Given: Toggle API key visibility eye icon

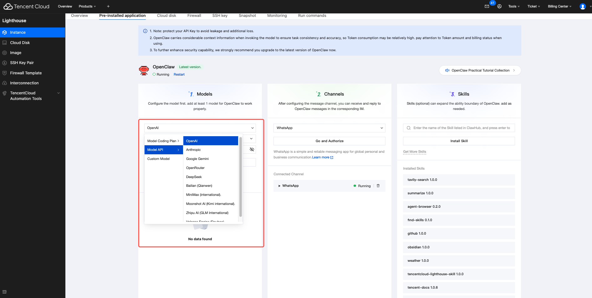Looking at the screenshot, I should [252, 150].
